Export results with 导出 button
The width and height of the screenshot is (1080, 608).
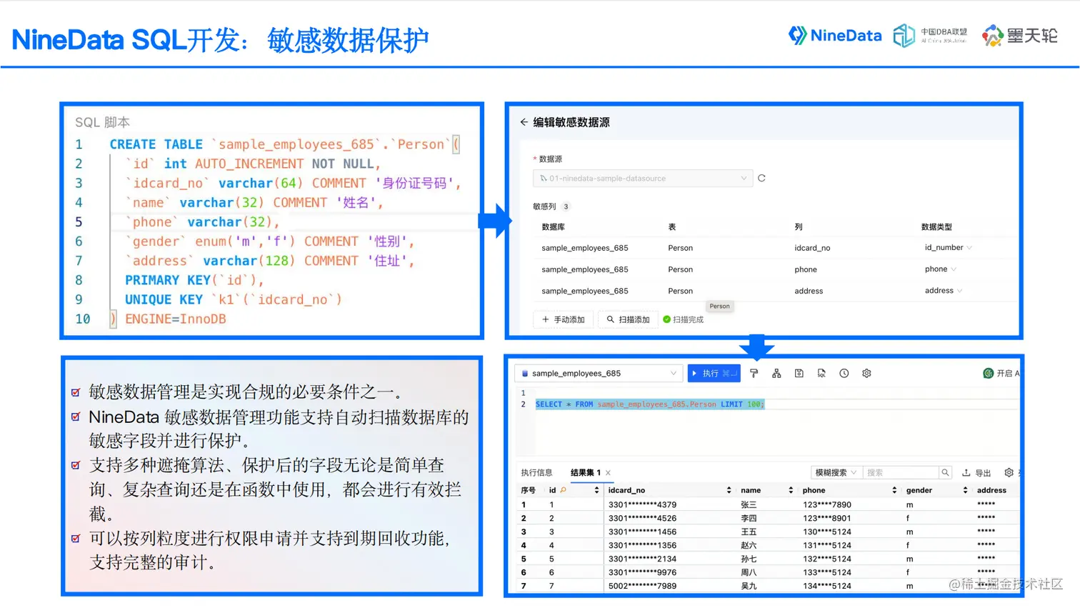(x=976, y=472)
